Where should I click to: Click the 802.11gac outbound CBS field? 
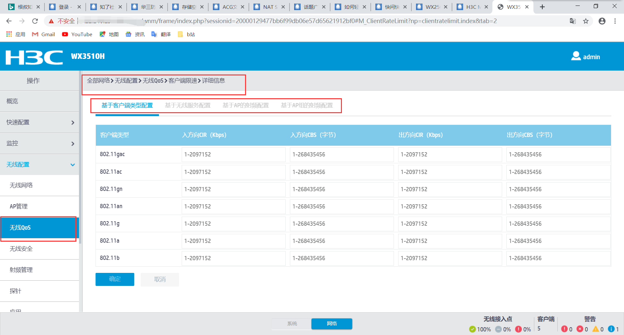coord(558,154)
